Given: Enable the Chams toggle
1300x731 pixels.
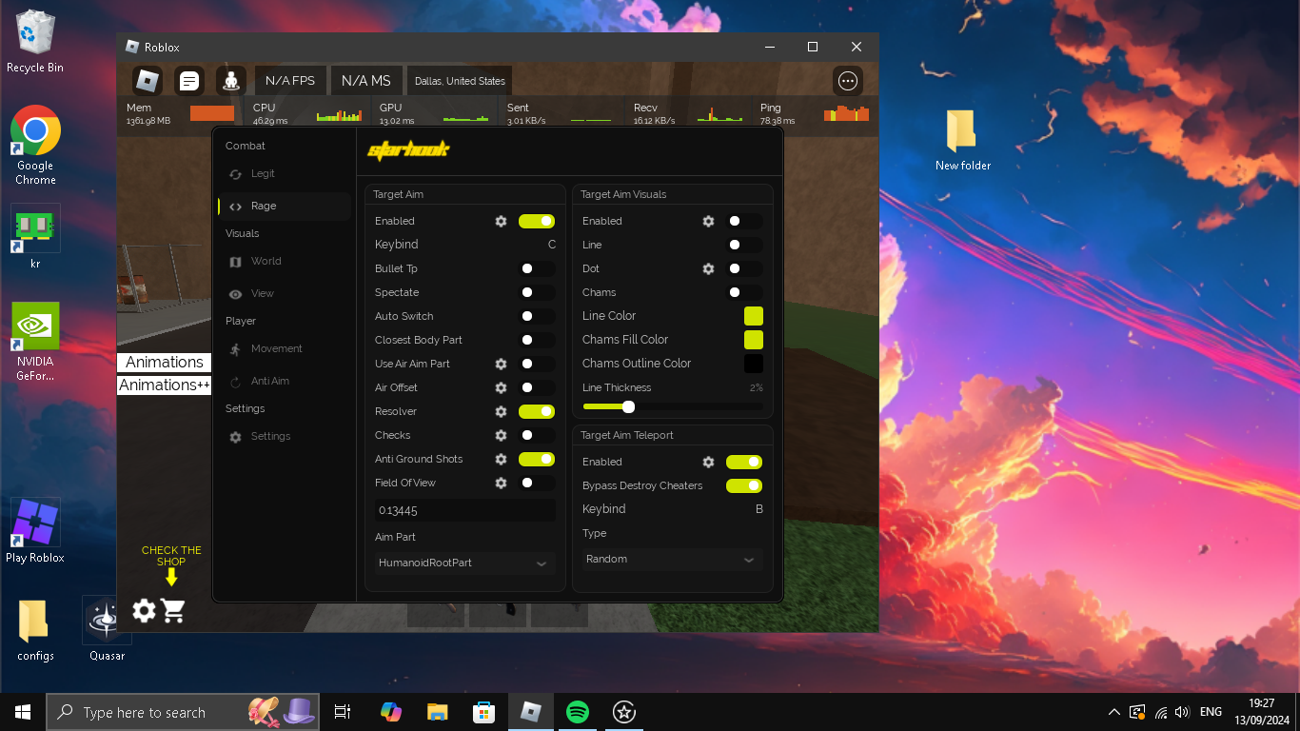Looking at the screenshot, I should pos(744,292).
